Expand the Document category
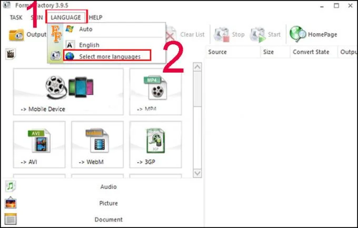358x228 pixels. [x=108, y=220]
